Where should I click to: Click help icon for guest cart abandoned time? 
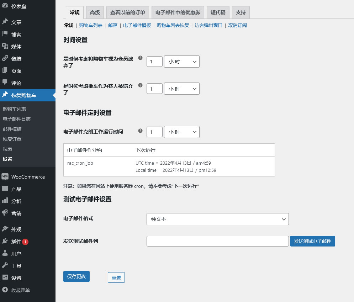[x=140, y=85]
